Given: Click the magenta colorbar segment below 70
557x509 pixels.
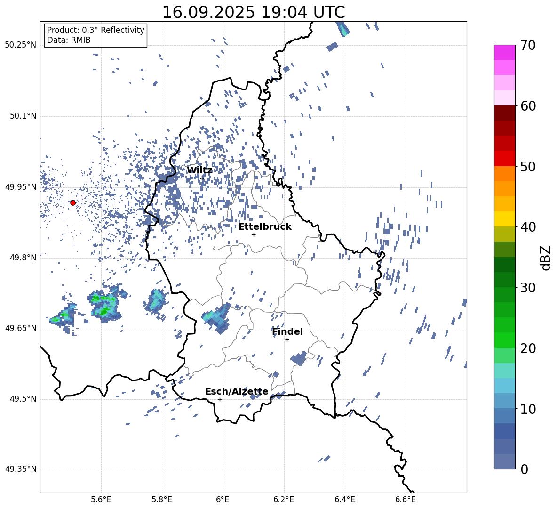Looking at the screenshot, I should [x=504, y=53].
